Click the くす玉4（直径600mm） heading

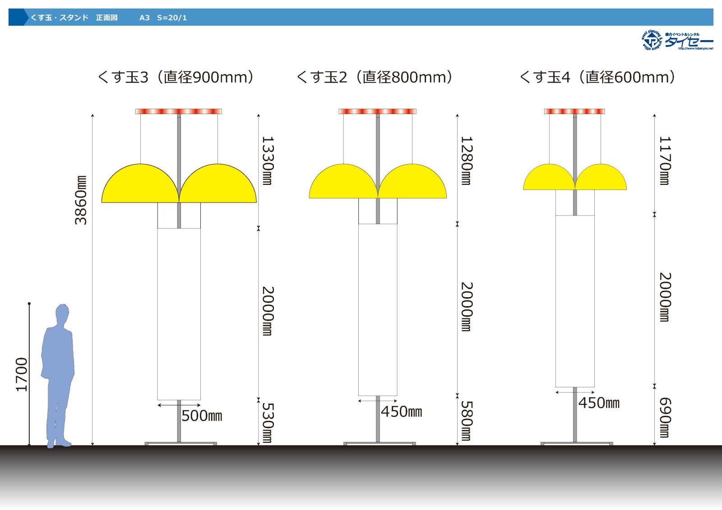(x=597, y=77)
